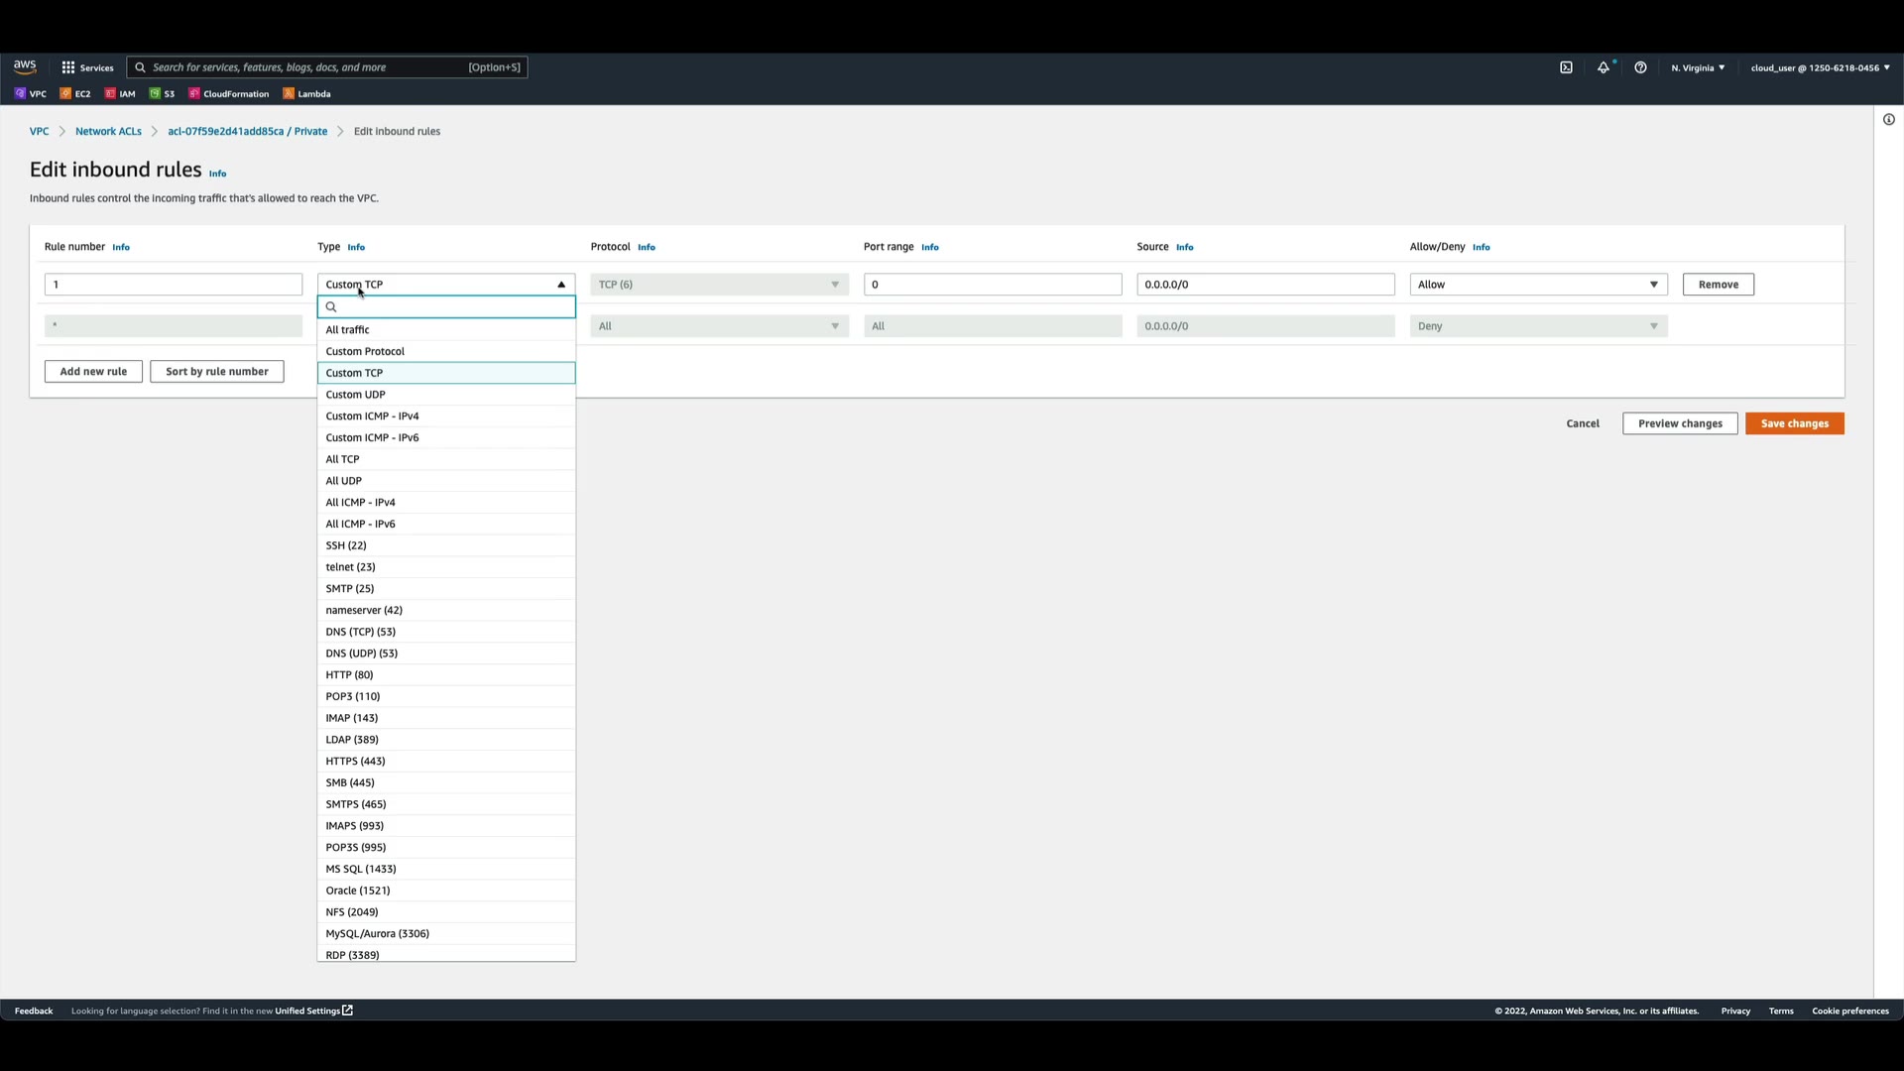This screenshot has height=1071, width=1904.
Task: Pick All traffic option in dropdown
Action: tap(347, 330)
